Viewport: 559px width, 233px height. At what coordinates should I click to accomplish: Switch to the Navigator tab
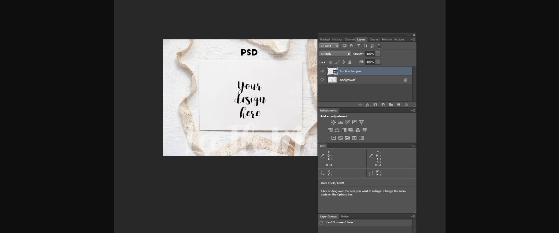pyautogui.click(x=325, y=39)
